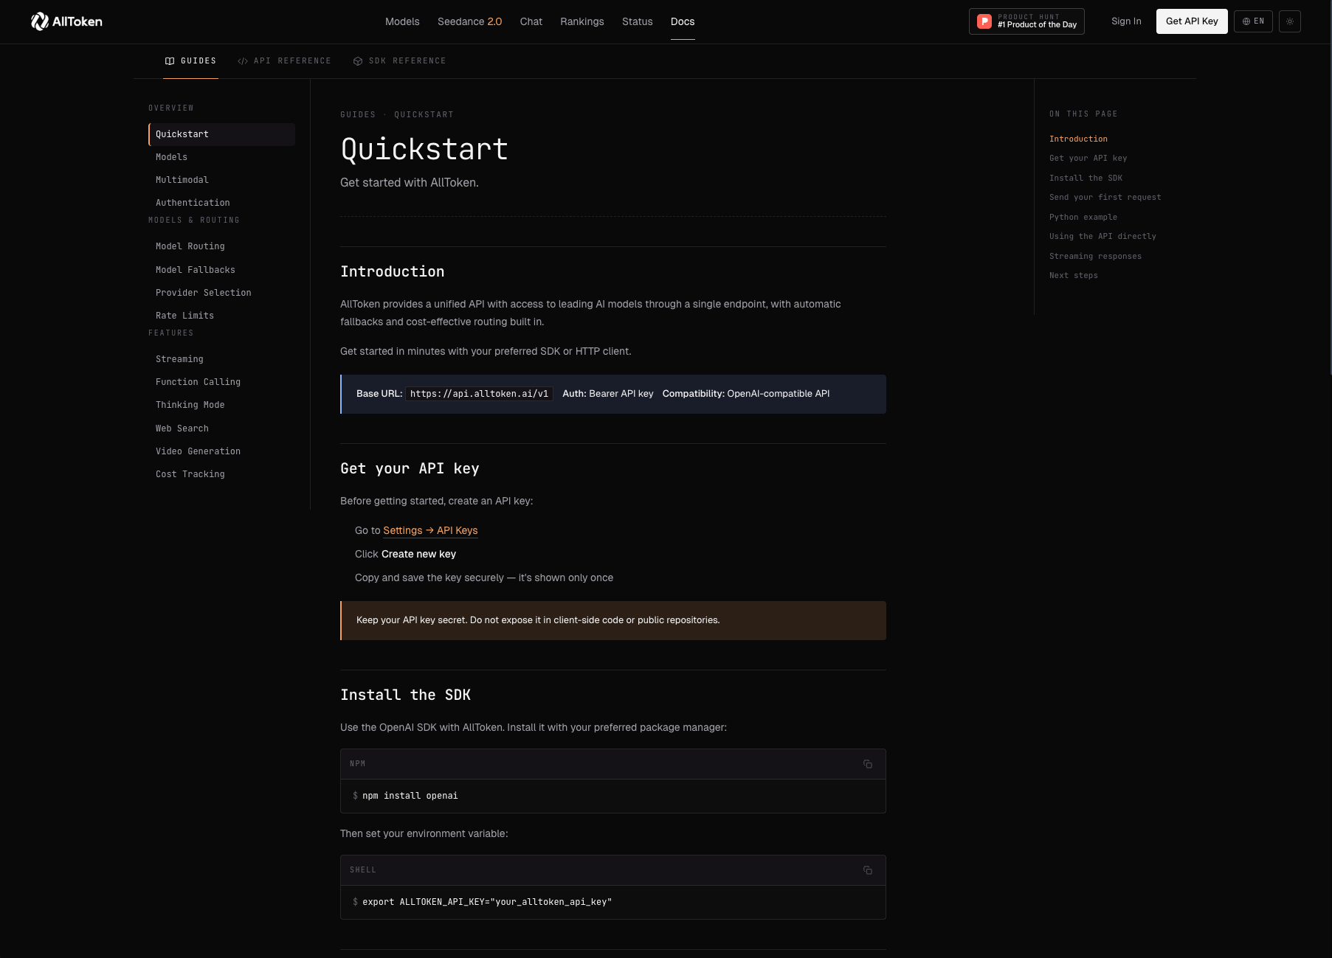Open the Authentication guide
Image resolution: width=1332 pixels, height=958 pixels.
click(x=221, y=203)
